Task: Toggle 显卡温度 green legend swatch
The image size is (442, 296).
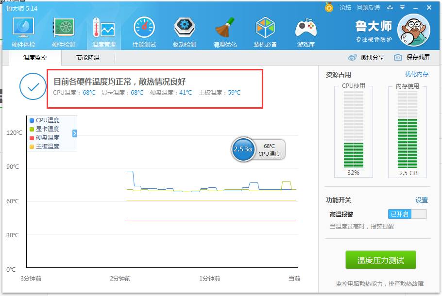Action: [x=32, y=129]
